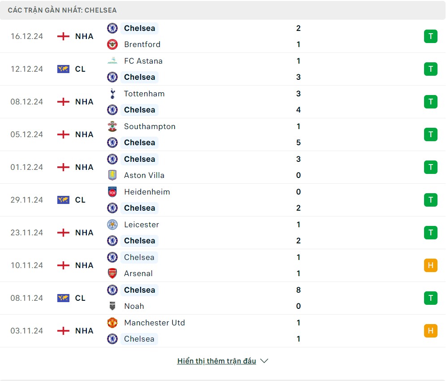Click the green T badge for the Brentford match
Screen dimensions: 446x381
[x=430, y=36]
